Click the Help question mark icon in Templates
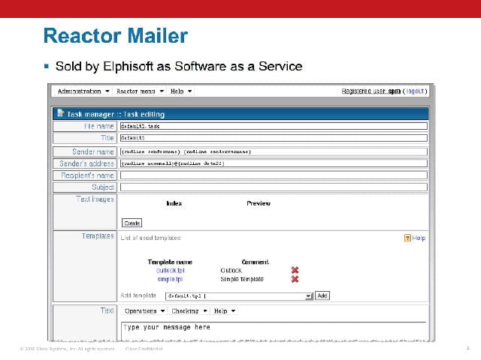This screenshot has width=481, height=360. tap(407, 238)
